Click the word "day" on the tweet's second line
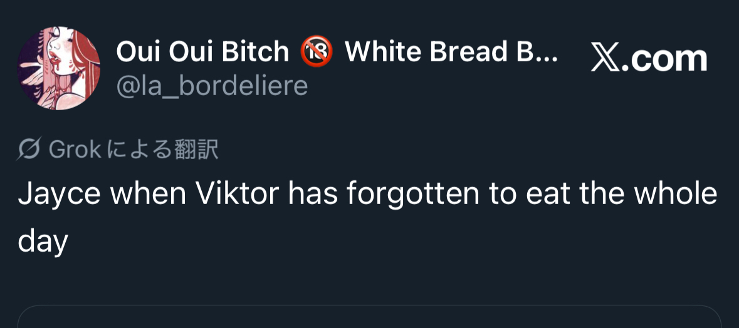The image size is (739, 328). tap(43, 240)
